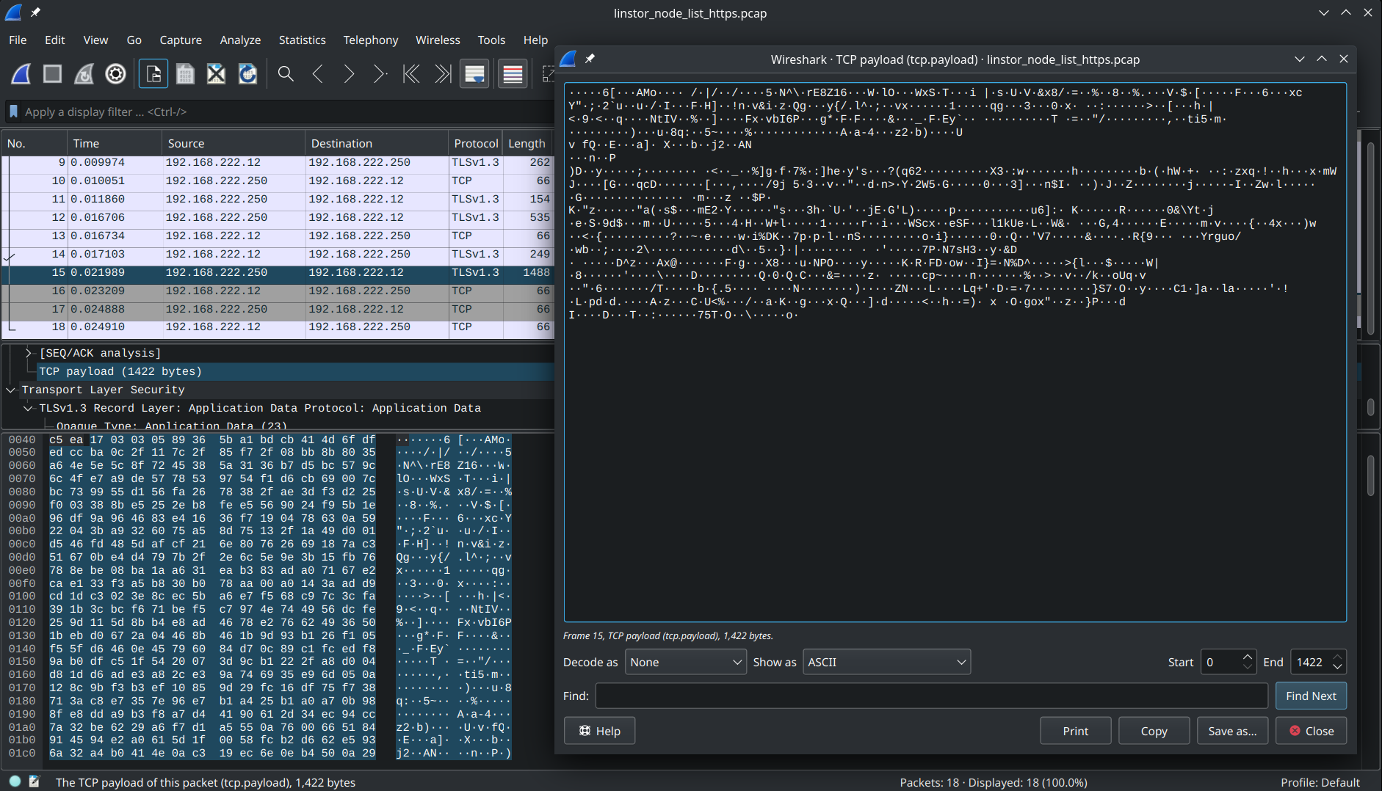Viewport: 1382px width, 791px height.
Task: Toggle packet list colorization
Action: click(x=513, y=73)
